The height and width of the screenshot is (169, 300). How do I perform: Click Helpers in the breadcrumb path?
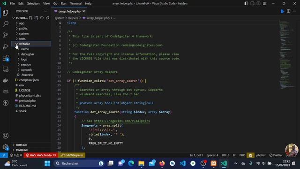coord(73,18)
